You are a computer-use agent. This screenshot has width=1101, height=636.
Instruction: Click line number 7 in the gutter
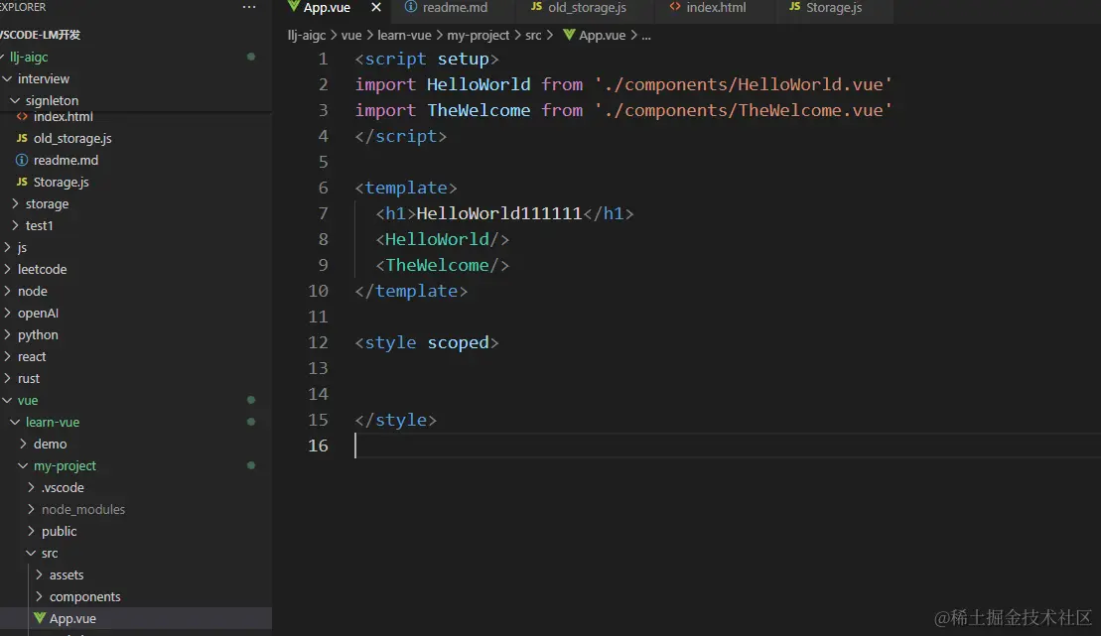pos(323,213)
